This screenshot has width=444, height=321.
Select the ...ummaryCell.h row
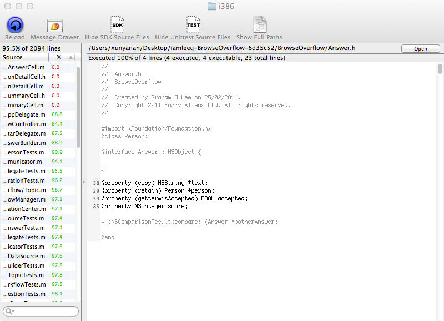(x=37, y=96)
